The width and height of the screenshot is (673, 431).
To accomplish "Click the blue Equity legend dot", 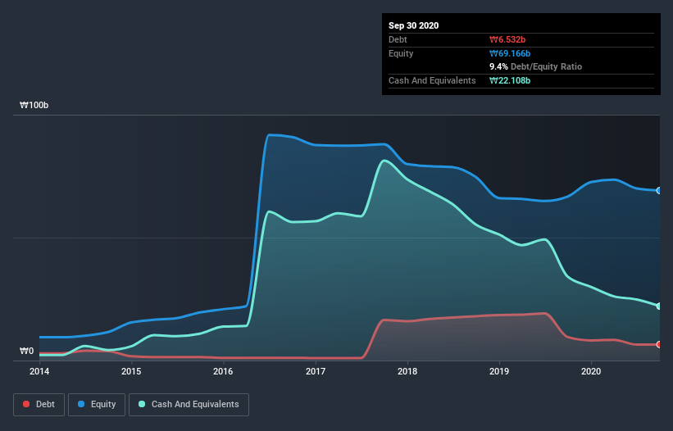I will 81,404.
